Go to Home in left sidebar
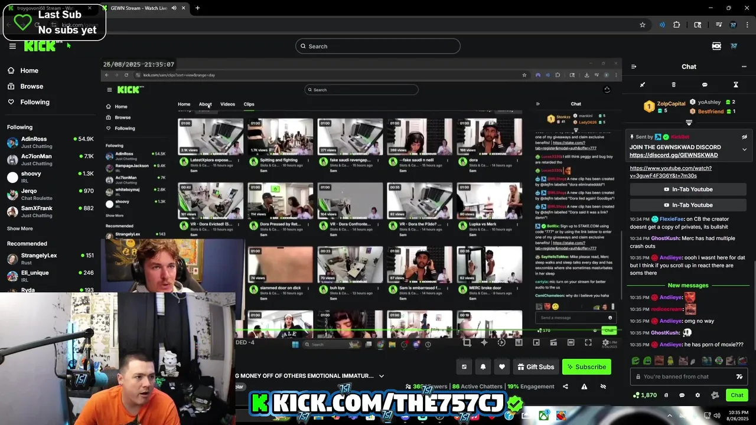 click(x=23, y=70)
